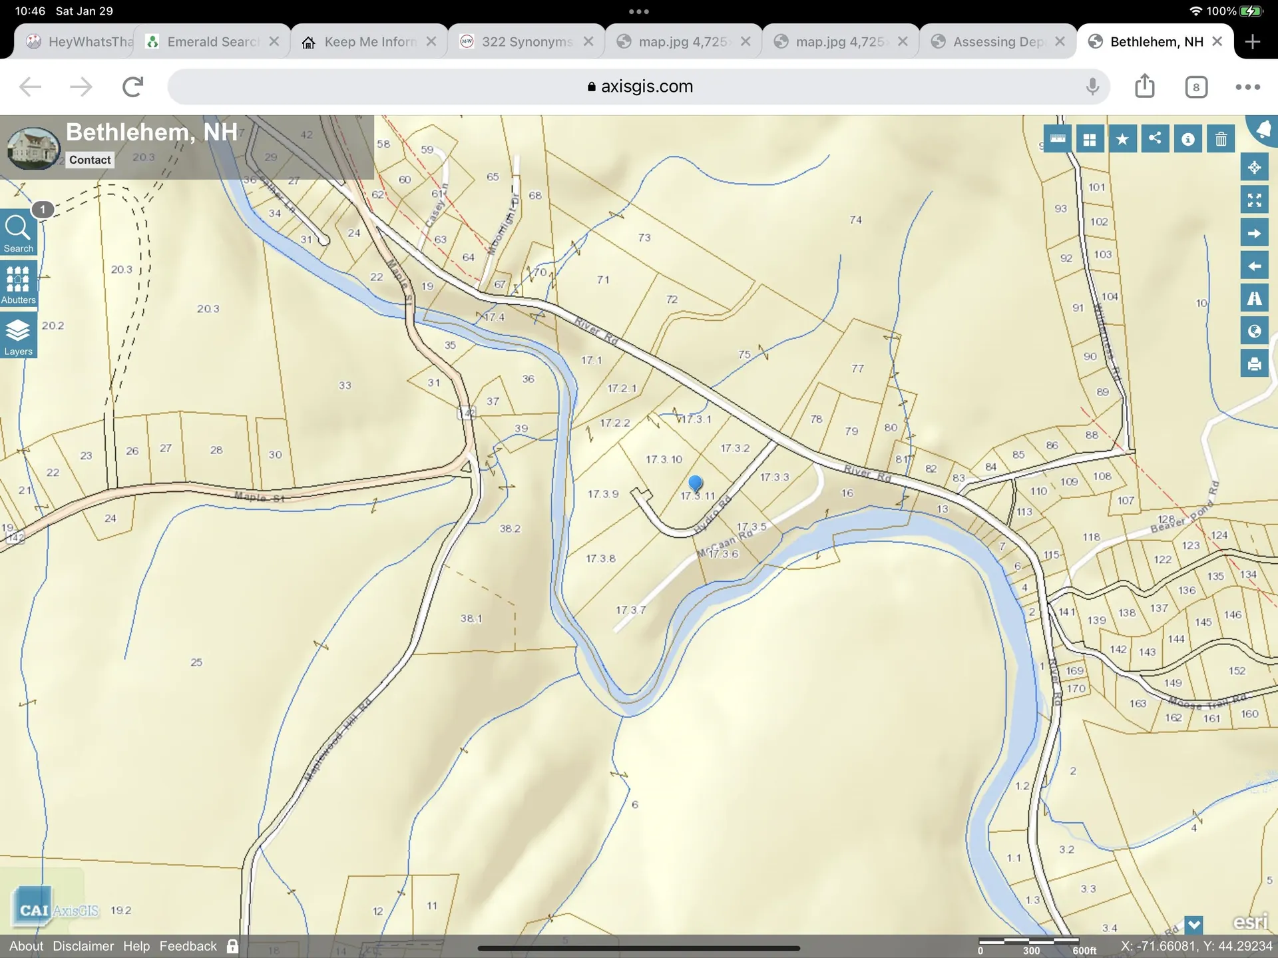Viewport: 1278px width, 958px height.
Task: Open the Layers panel
Action: point(19,336)
